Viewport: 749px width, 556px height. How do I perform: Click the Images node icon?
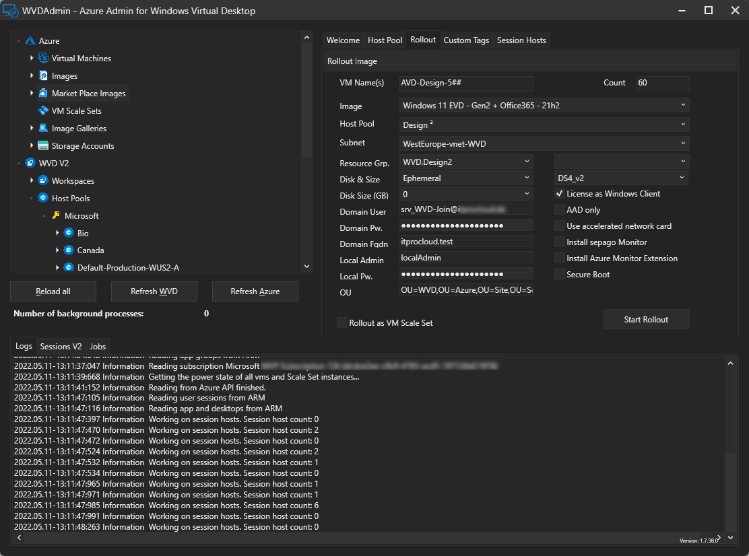(x=43, y=76)
